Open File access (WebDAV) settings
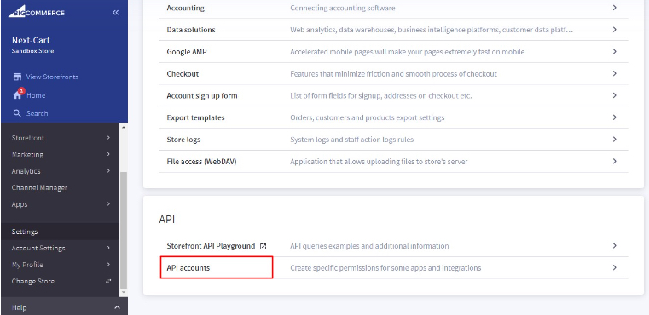This screenshot has width=649, height=315. coord(393,161)
